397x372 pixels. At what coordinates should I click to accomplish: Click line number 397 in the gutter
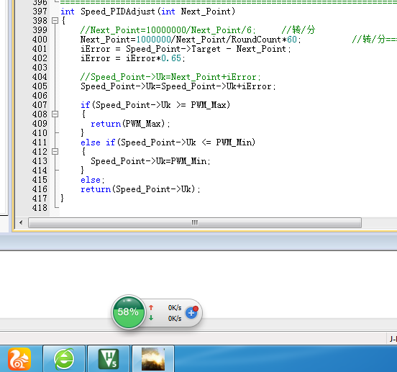pyautogui.click(x=40, y=12)
